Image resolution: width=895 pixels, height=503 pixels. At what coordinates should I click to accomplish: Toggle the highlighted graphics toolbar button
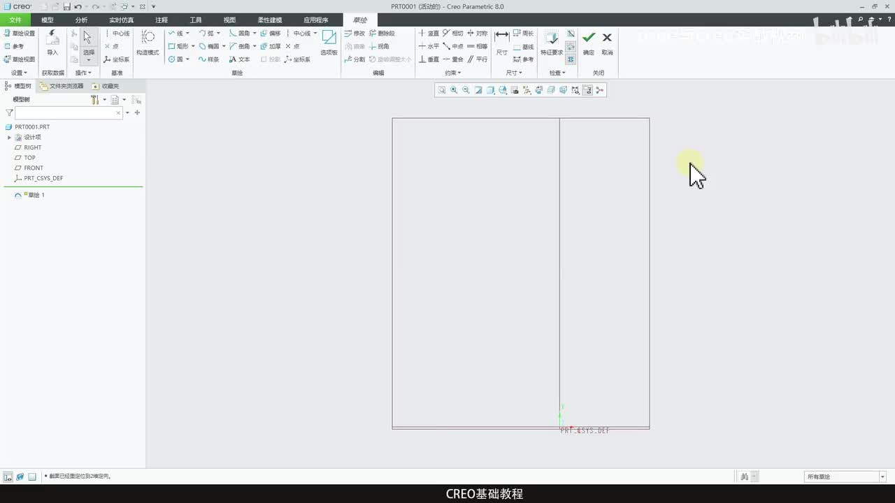[x=587, y=90]
